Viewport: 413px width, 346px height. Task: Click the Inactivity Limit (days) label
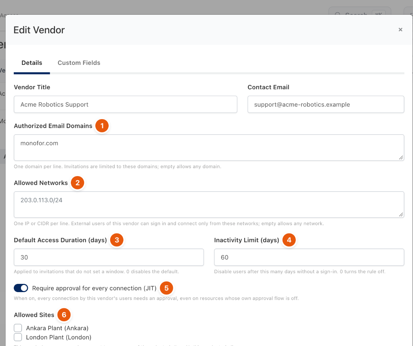pyautogui.click(x=247, y=240)
